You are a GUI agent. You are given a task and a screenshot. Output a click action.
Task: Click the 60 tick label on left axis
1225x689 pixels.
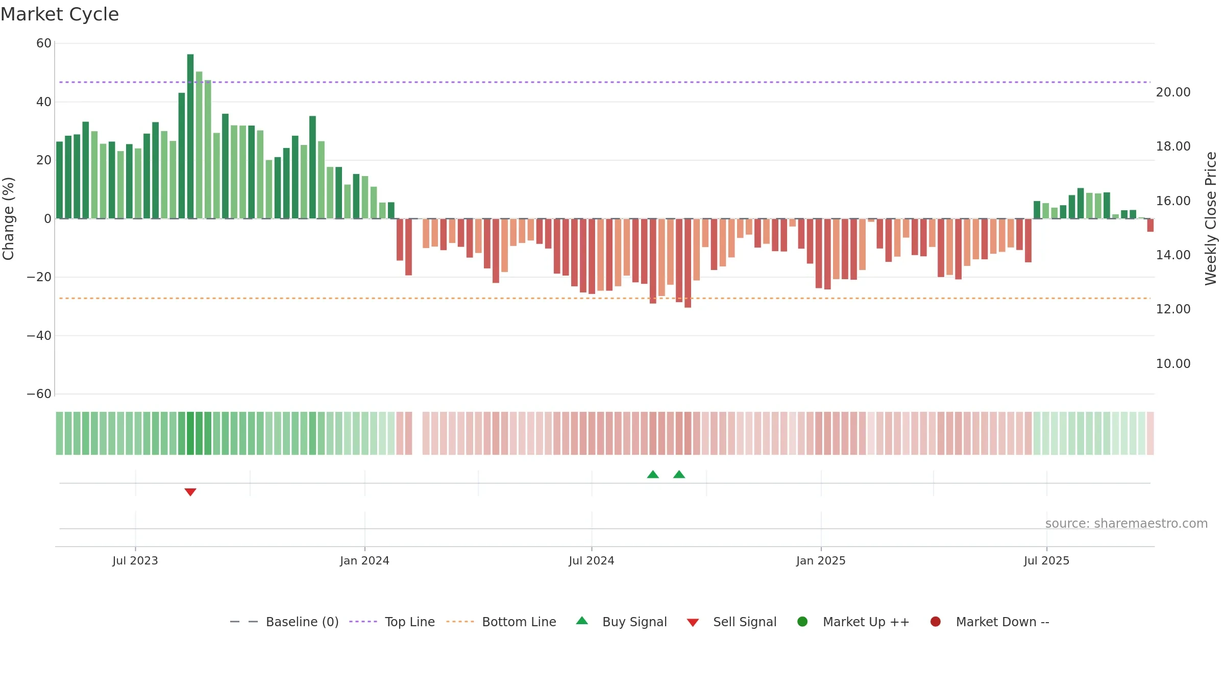pyautogui.click(x=44, y=43)
